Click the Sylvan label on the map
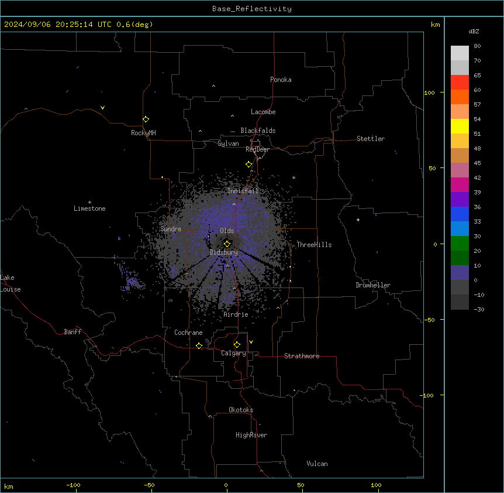The image size is (504, 493). [x=228, y=143]
